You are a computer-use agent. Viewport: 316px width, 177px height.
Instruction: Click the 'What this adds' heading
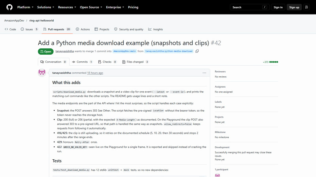coord(66,83)
